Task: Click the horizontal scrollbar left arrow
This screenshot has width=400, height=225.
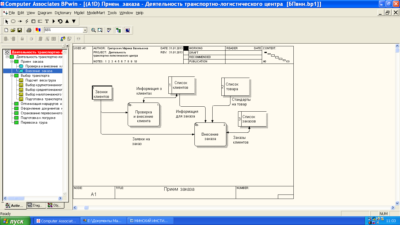Action: tap(75, 207)
